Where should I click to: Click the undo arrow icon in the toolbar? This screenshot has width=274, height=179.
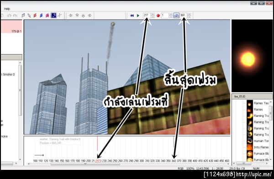point(9,16)
